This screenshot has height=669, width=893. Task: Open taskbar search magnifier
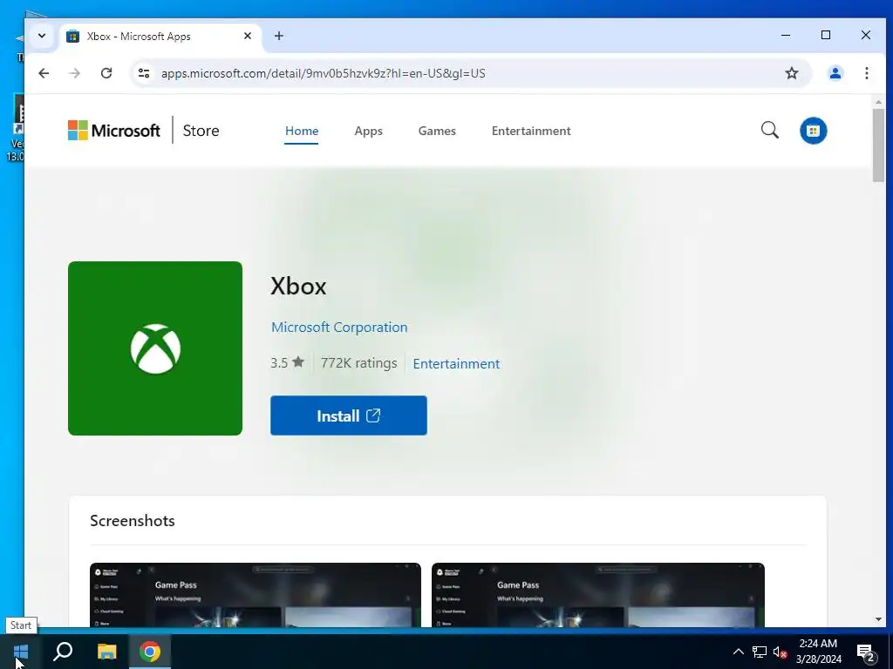[x=63, y=652]
